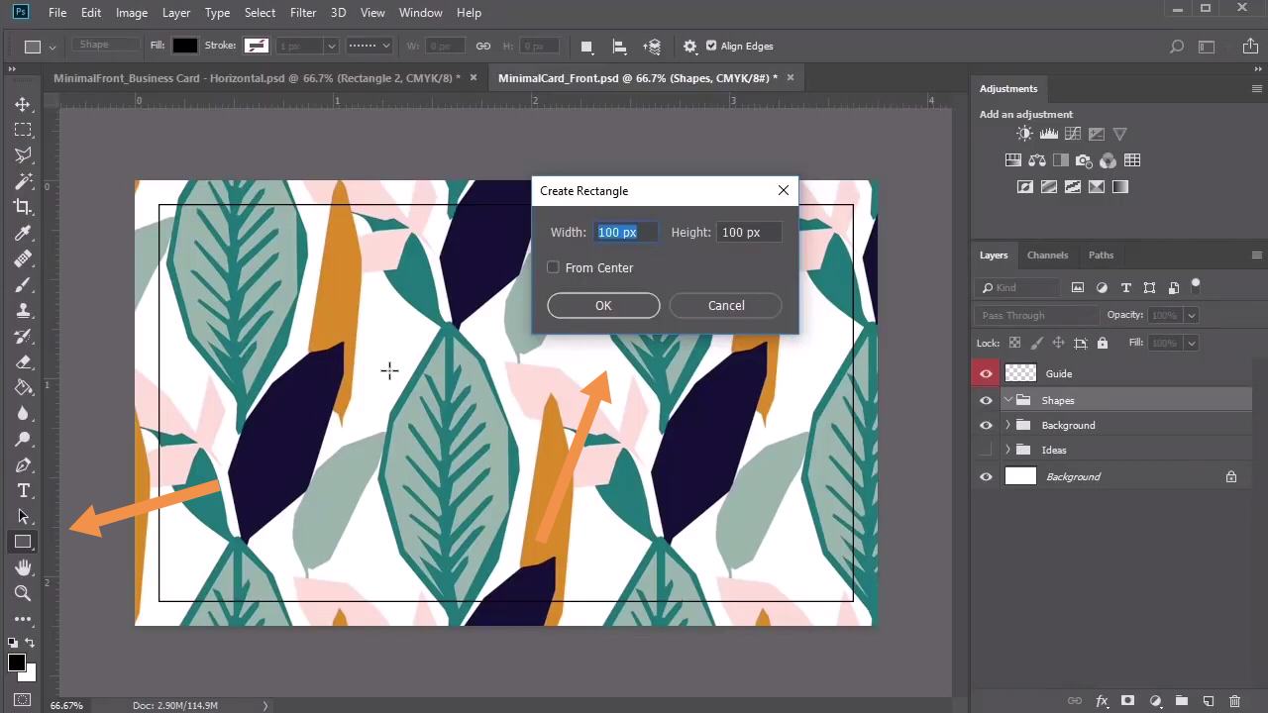Screen dimensions: 1268x713
Task: Enable the From Center checkbox
Action: point(554,267)
